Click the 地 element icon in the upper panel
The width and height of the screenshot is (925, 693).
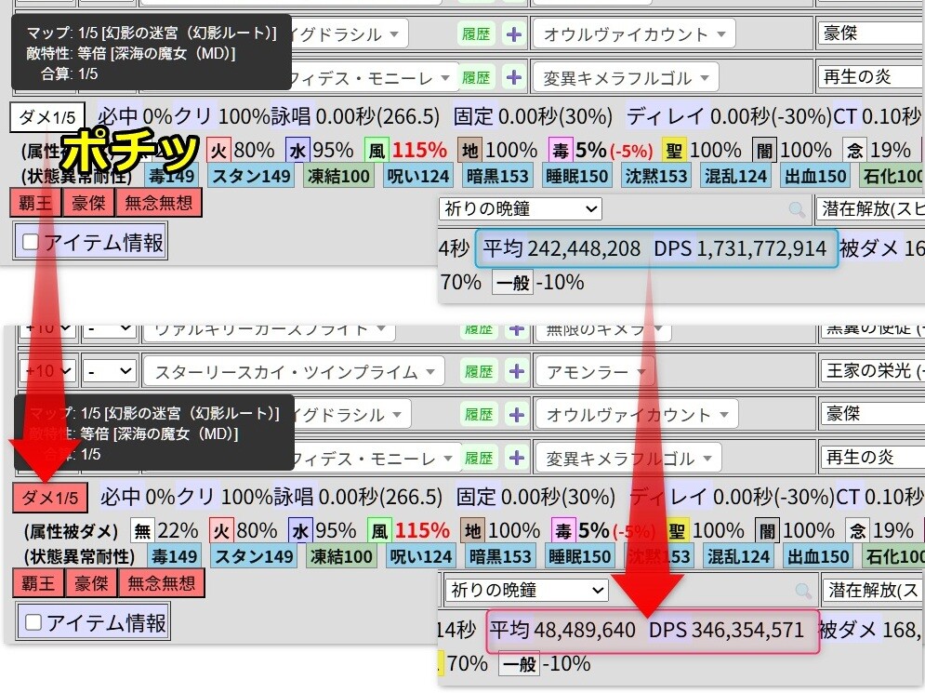point(469,150)
